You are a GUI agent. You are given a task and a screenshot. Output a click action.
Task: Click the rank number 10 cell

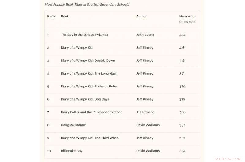49,151
